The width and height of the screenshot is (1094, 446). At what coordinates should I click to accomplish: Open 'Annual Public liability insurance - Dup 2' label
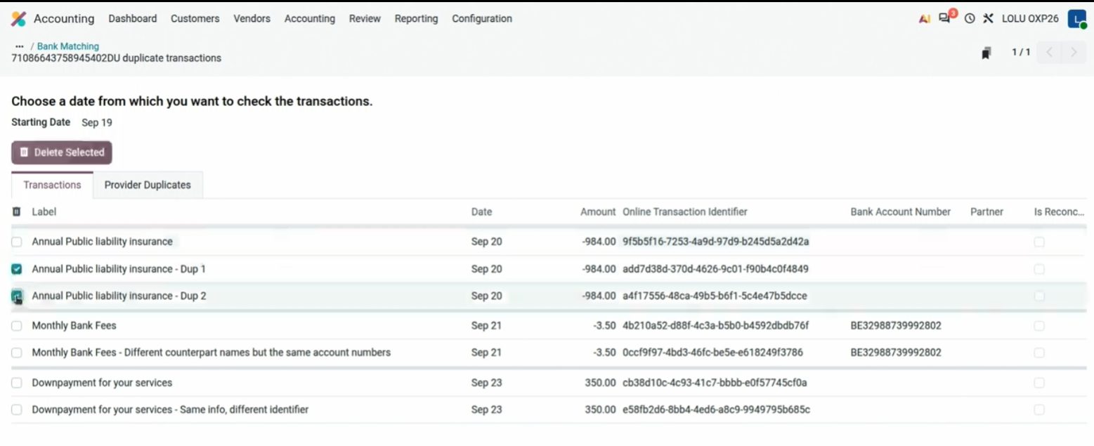click(x=119, y=296)
